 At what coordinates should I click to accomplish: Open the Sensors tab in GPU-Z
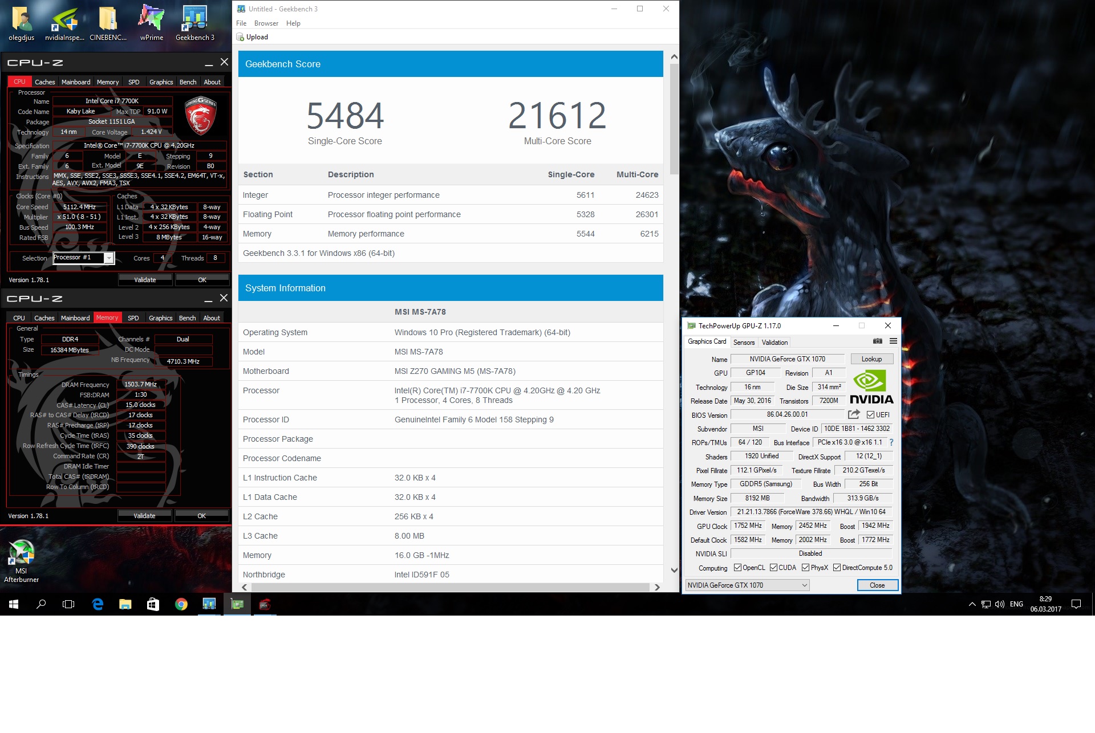pyautogui.click(x=744, y=343)
